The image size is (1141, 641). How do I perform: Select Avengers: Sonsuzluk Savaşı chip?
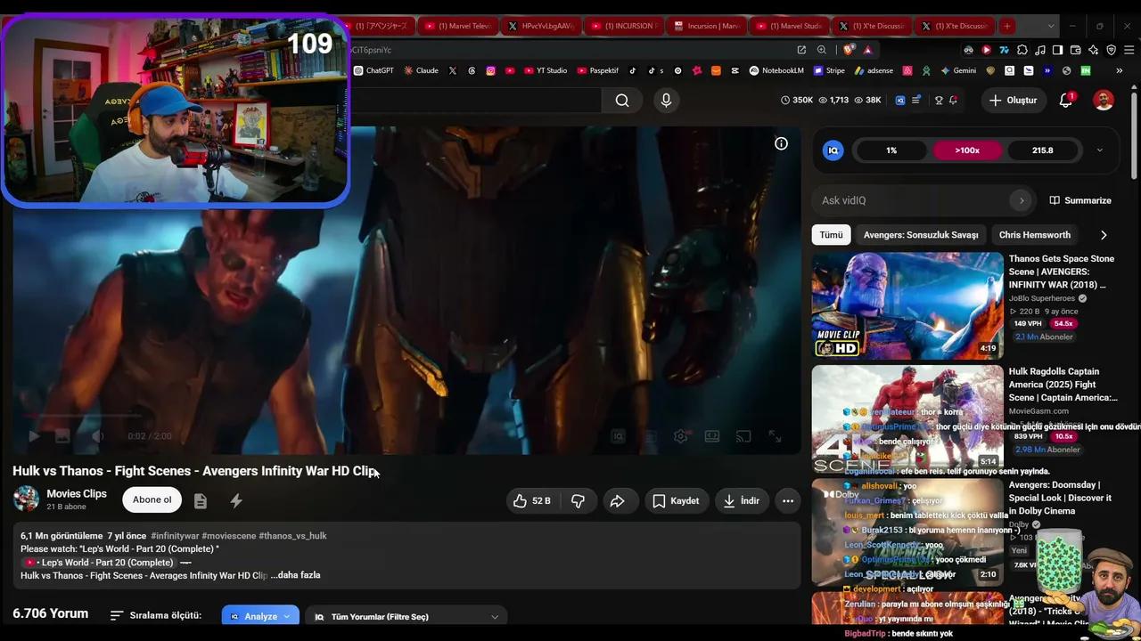(x=921, y=235)
